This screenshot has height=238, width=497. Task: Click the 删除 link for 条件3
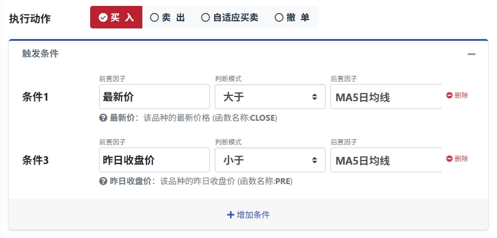[x=461, y=159]
